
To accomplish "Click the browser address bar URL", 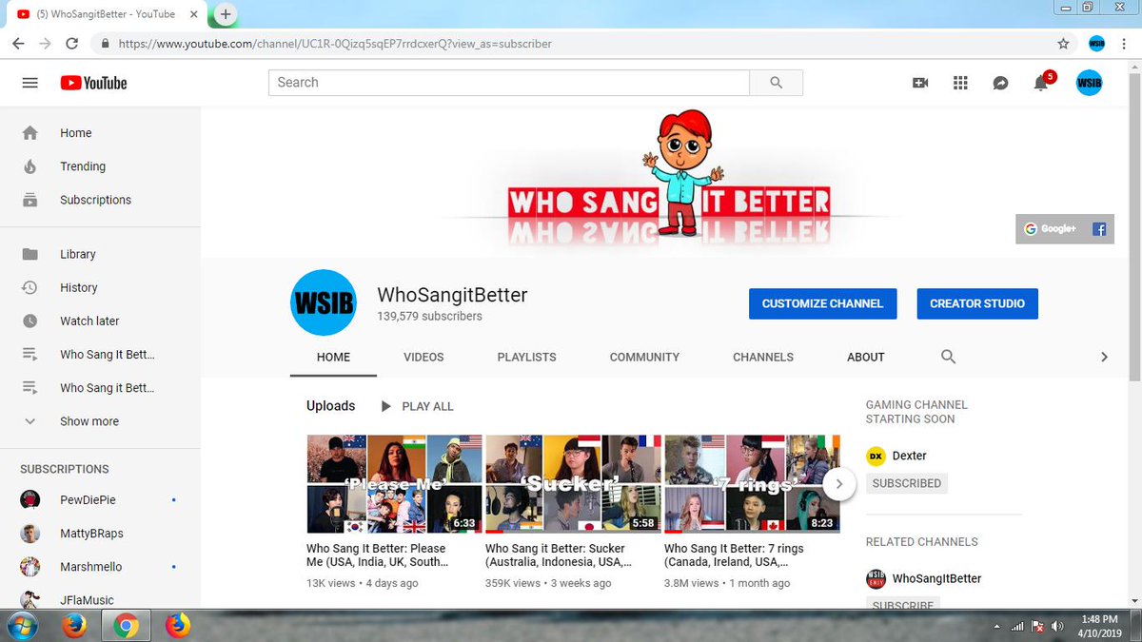I will point(335,44).
